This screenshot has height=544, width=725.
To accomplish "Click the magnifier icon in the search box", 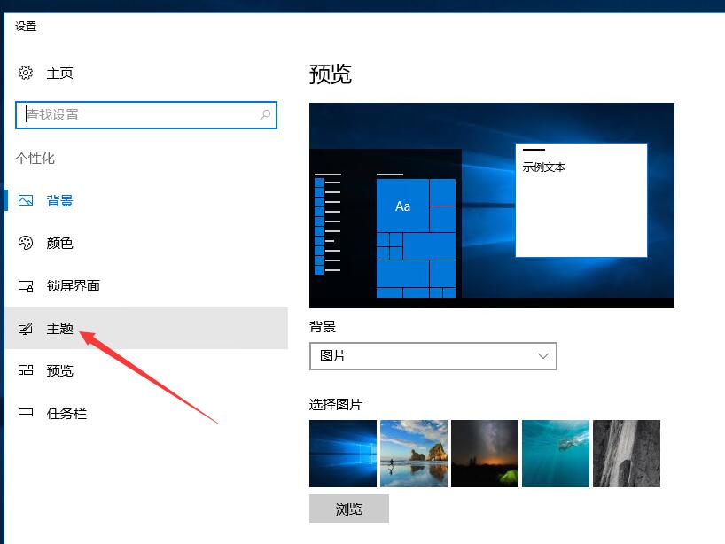I will [x=264, y=115].
